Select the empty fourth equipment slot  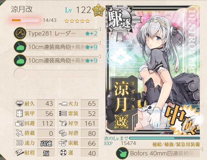[56, 74]
